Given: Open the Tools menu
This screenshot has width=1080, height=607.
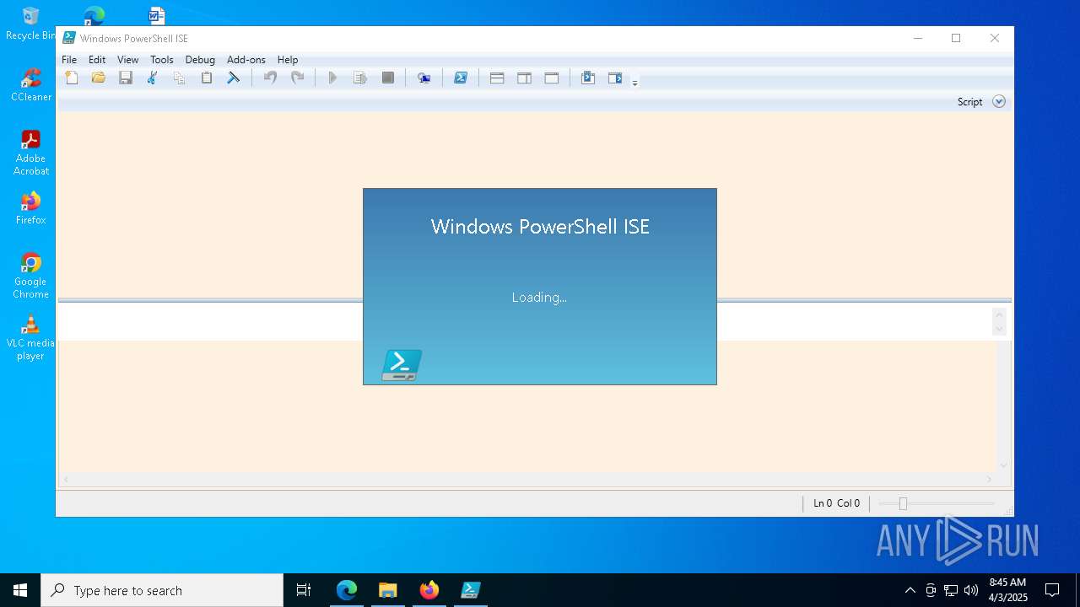Looking at the screenshot, I should 162,60.
